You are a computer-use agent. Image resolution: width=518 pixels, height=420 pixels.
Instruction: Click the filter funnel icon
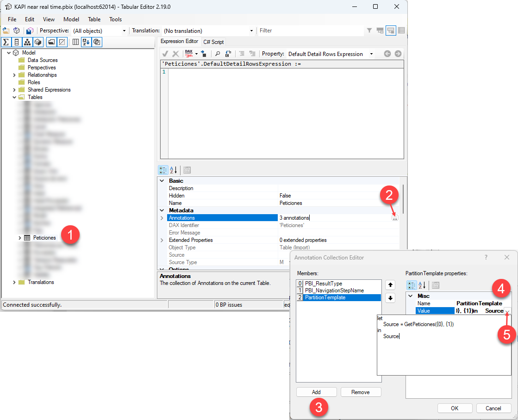pyautogui.click(x=369, y=31)
